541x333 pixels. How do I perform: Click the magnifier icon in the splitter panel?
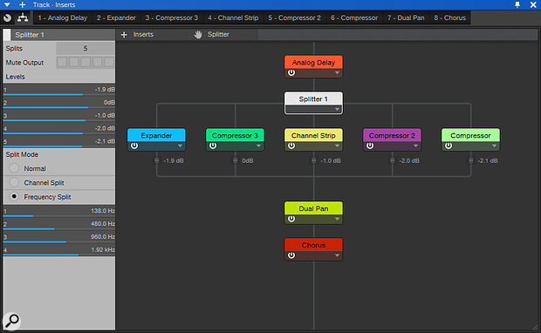11,321
